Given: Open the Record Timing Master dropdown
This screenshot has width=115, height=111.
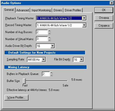Looking at the screenshot, I should coord(84,25).
